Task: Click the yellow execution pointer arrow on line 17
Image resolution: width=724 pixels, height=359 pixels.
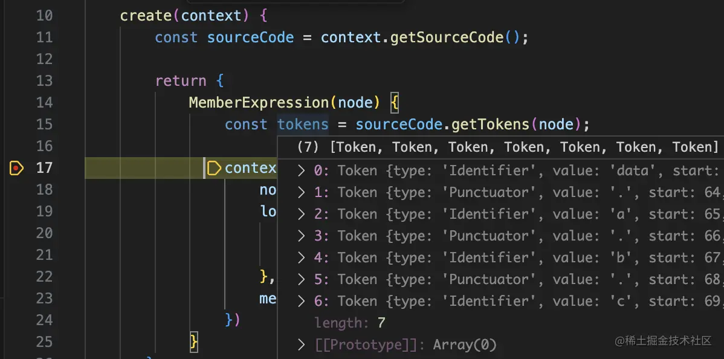Action: [x=214, y=168]
